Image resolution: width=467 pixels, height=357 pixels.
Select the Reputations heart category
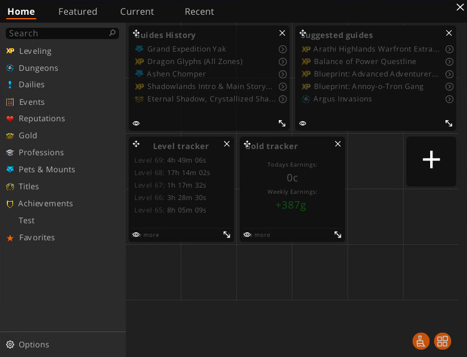pyautogui.click(x=36, y=118)
